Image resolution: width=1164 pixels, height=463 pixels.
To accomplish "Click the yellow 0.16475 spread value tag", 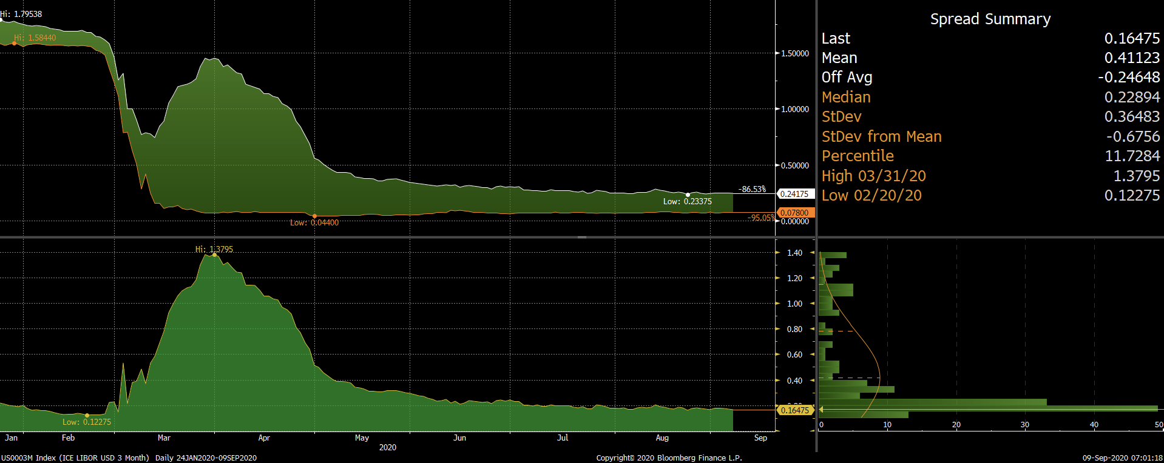I will (794, 410).
